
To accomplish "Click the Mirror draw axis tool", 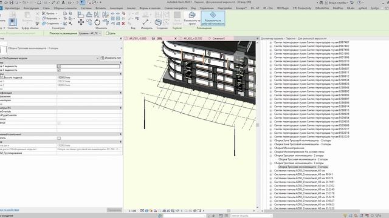I will (x=105, y=15).
